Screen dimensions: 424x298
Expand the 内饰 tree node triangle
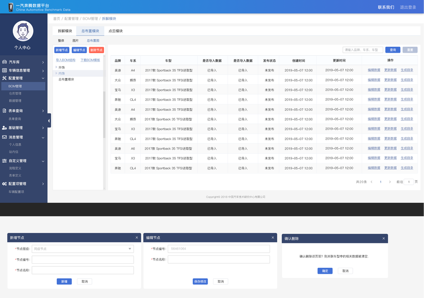click(56, 73)
